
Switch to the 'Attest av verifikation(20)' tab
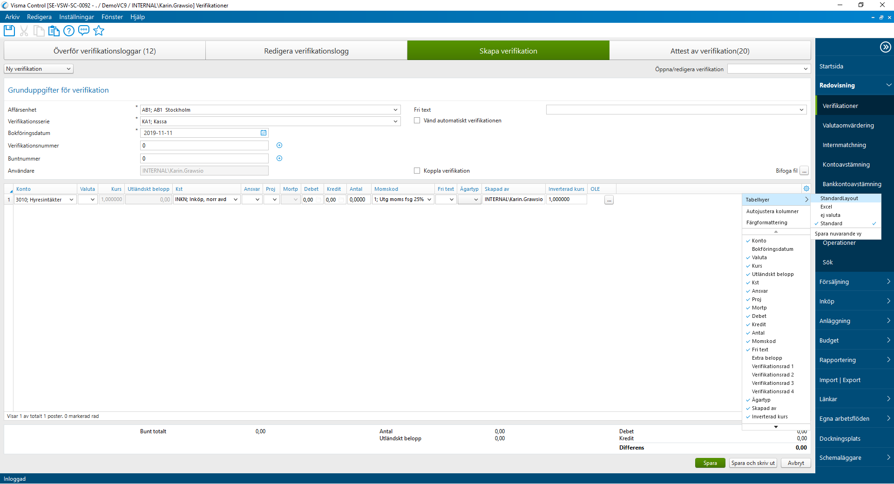tap(709, 50)
